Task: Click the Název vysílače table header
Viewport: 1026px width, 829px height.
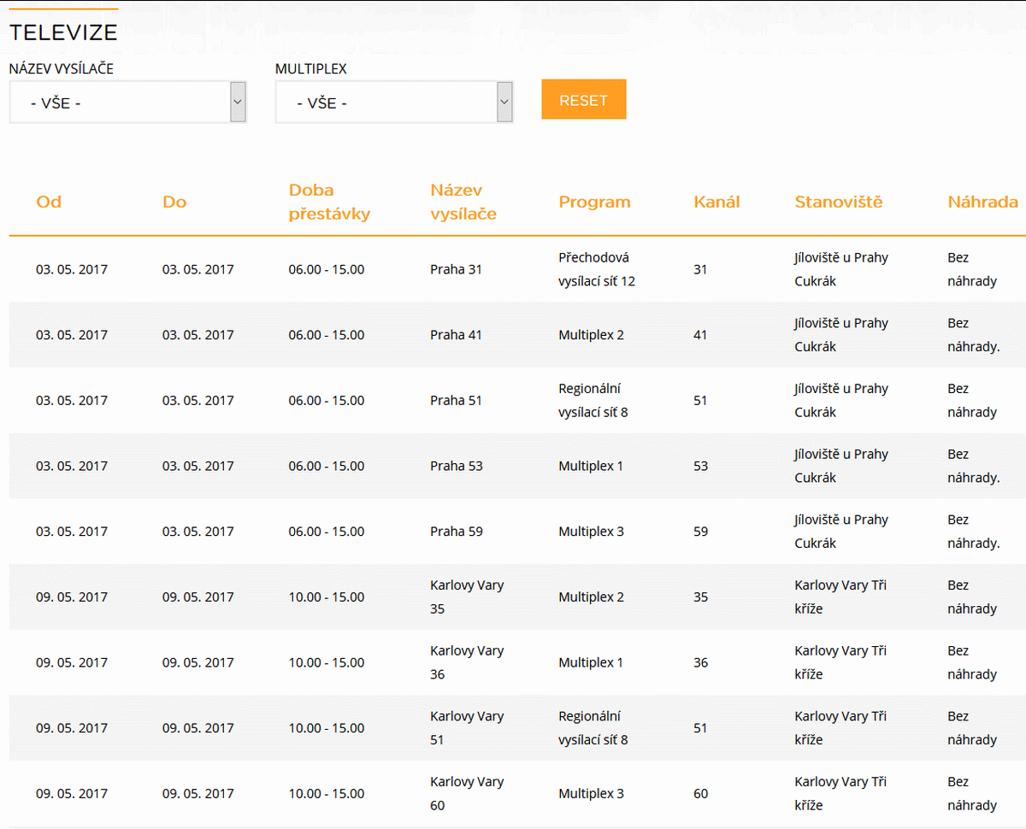Action: pyautogui.click(x=463, y=203)
